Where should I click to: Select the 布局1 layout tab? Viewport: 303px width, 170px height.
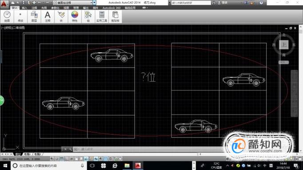pos(27,154)
